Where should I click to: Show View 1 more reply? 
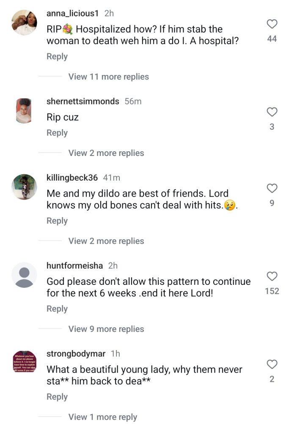coord(102,417)
